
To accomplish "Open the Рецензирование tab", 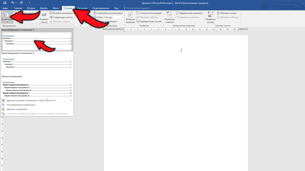I will [101, 8].
